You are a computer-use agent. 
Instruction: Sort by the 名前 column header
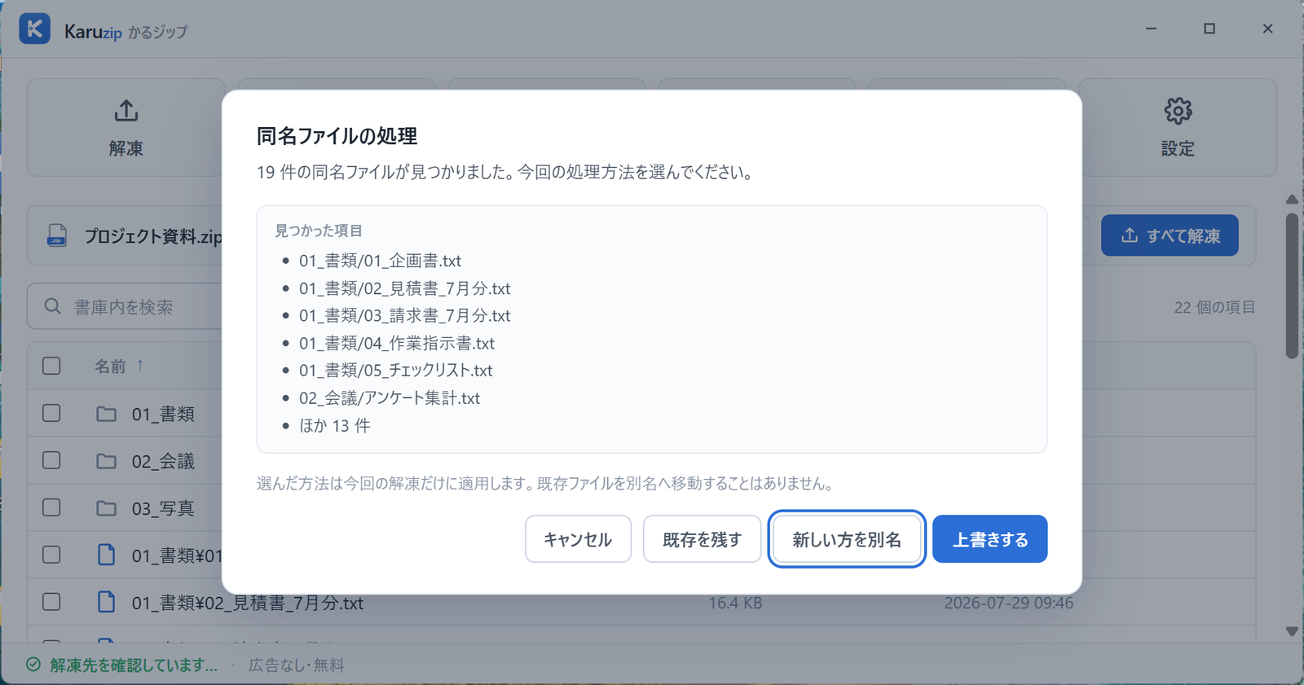[119, 366]
